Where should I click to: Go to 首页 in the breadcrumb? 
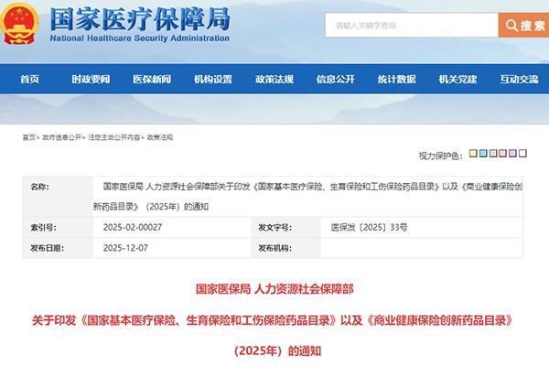pyautogui.click(x=29, y=137)
